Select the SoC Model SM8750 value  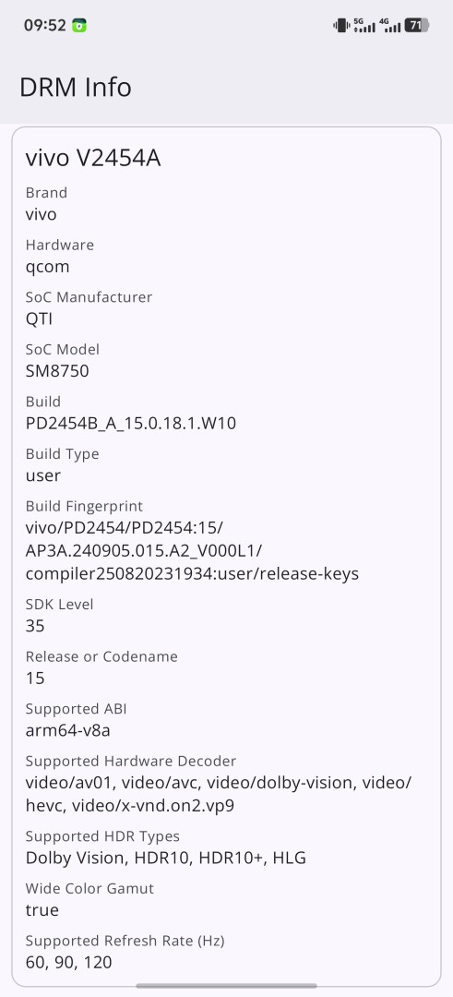57,371
